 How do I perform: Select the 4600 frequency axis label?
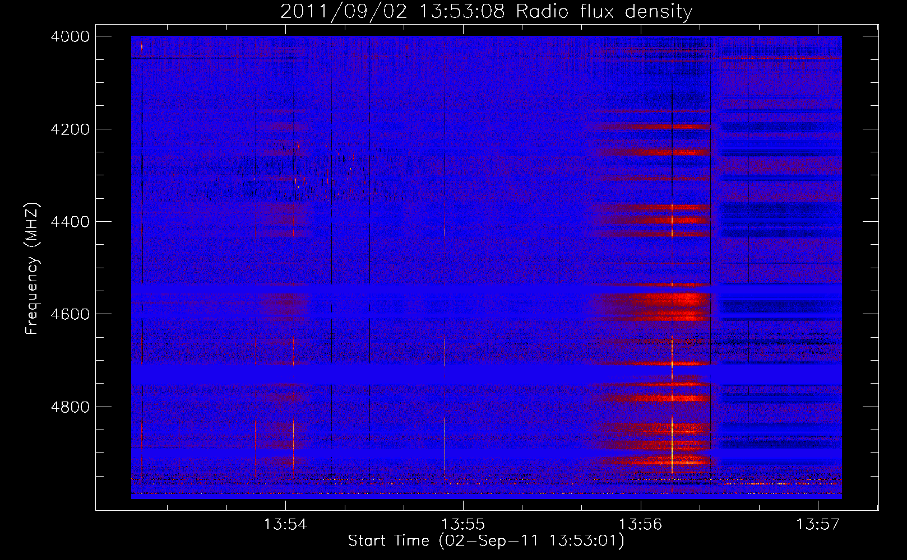(70, 314)
